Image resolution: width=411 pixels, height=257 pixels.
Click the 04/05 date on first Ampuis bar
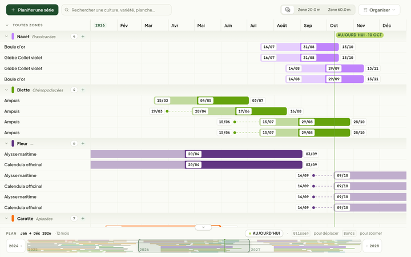(x=205, y=101)
